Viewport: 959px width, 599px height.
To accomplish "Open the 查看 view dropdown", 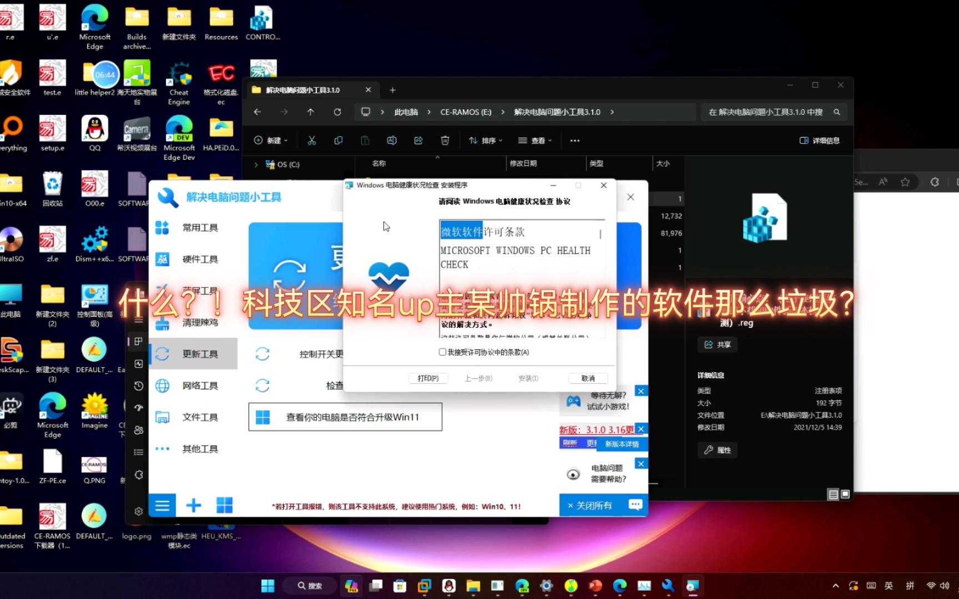I will (x=535, y=140).
